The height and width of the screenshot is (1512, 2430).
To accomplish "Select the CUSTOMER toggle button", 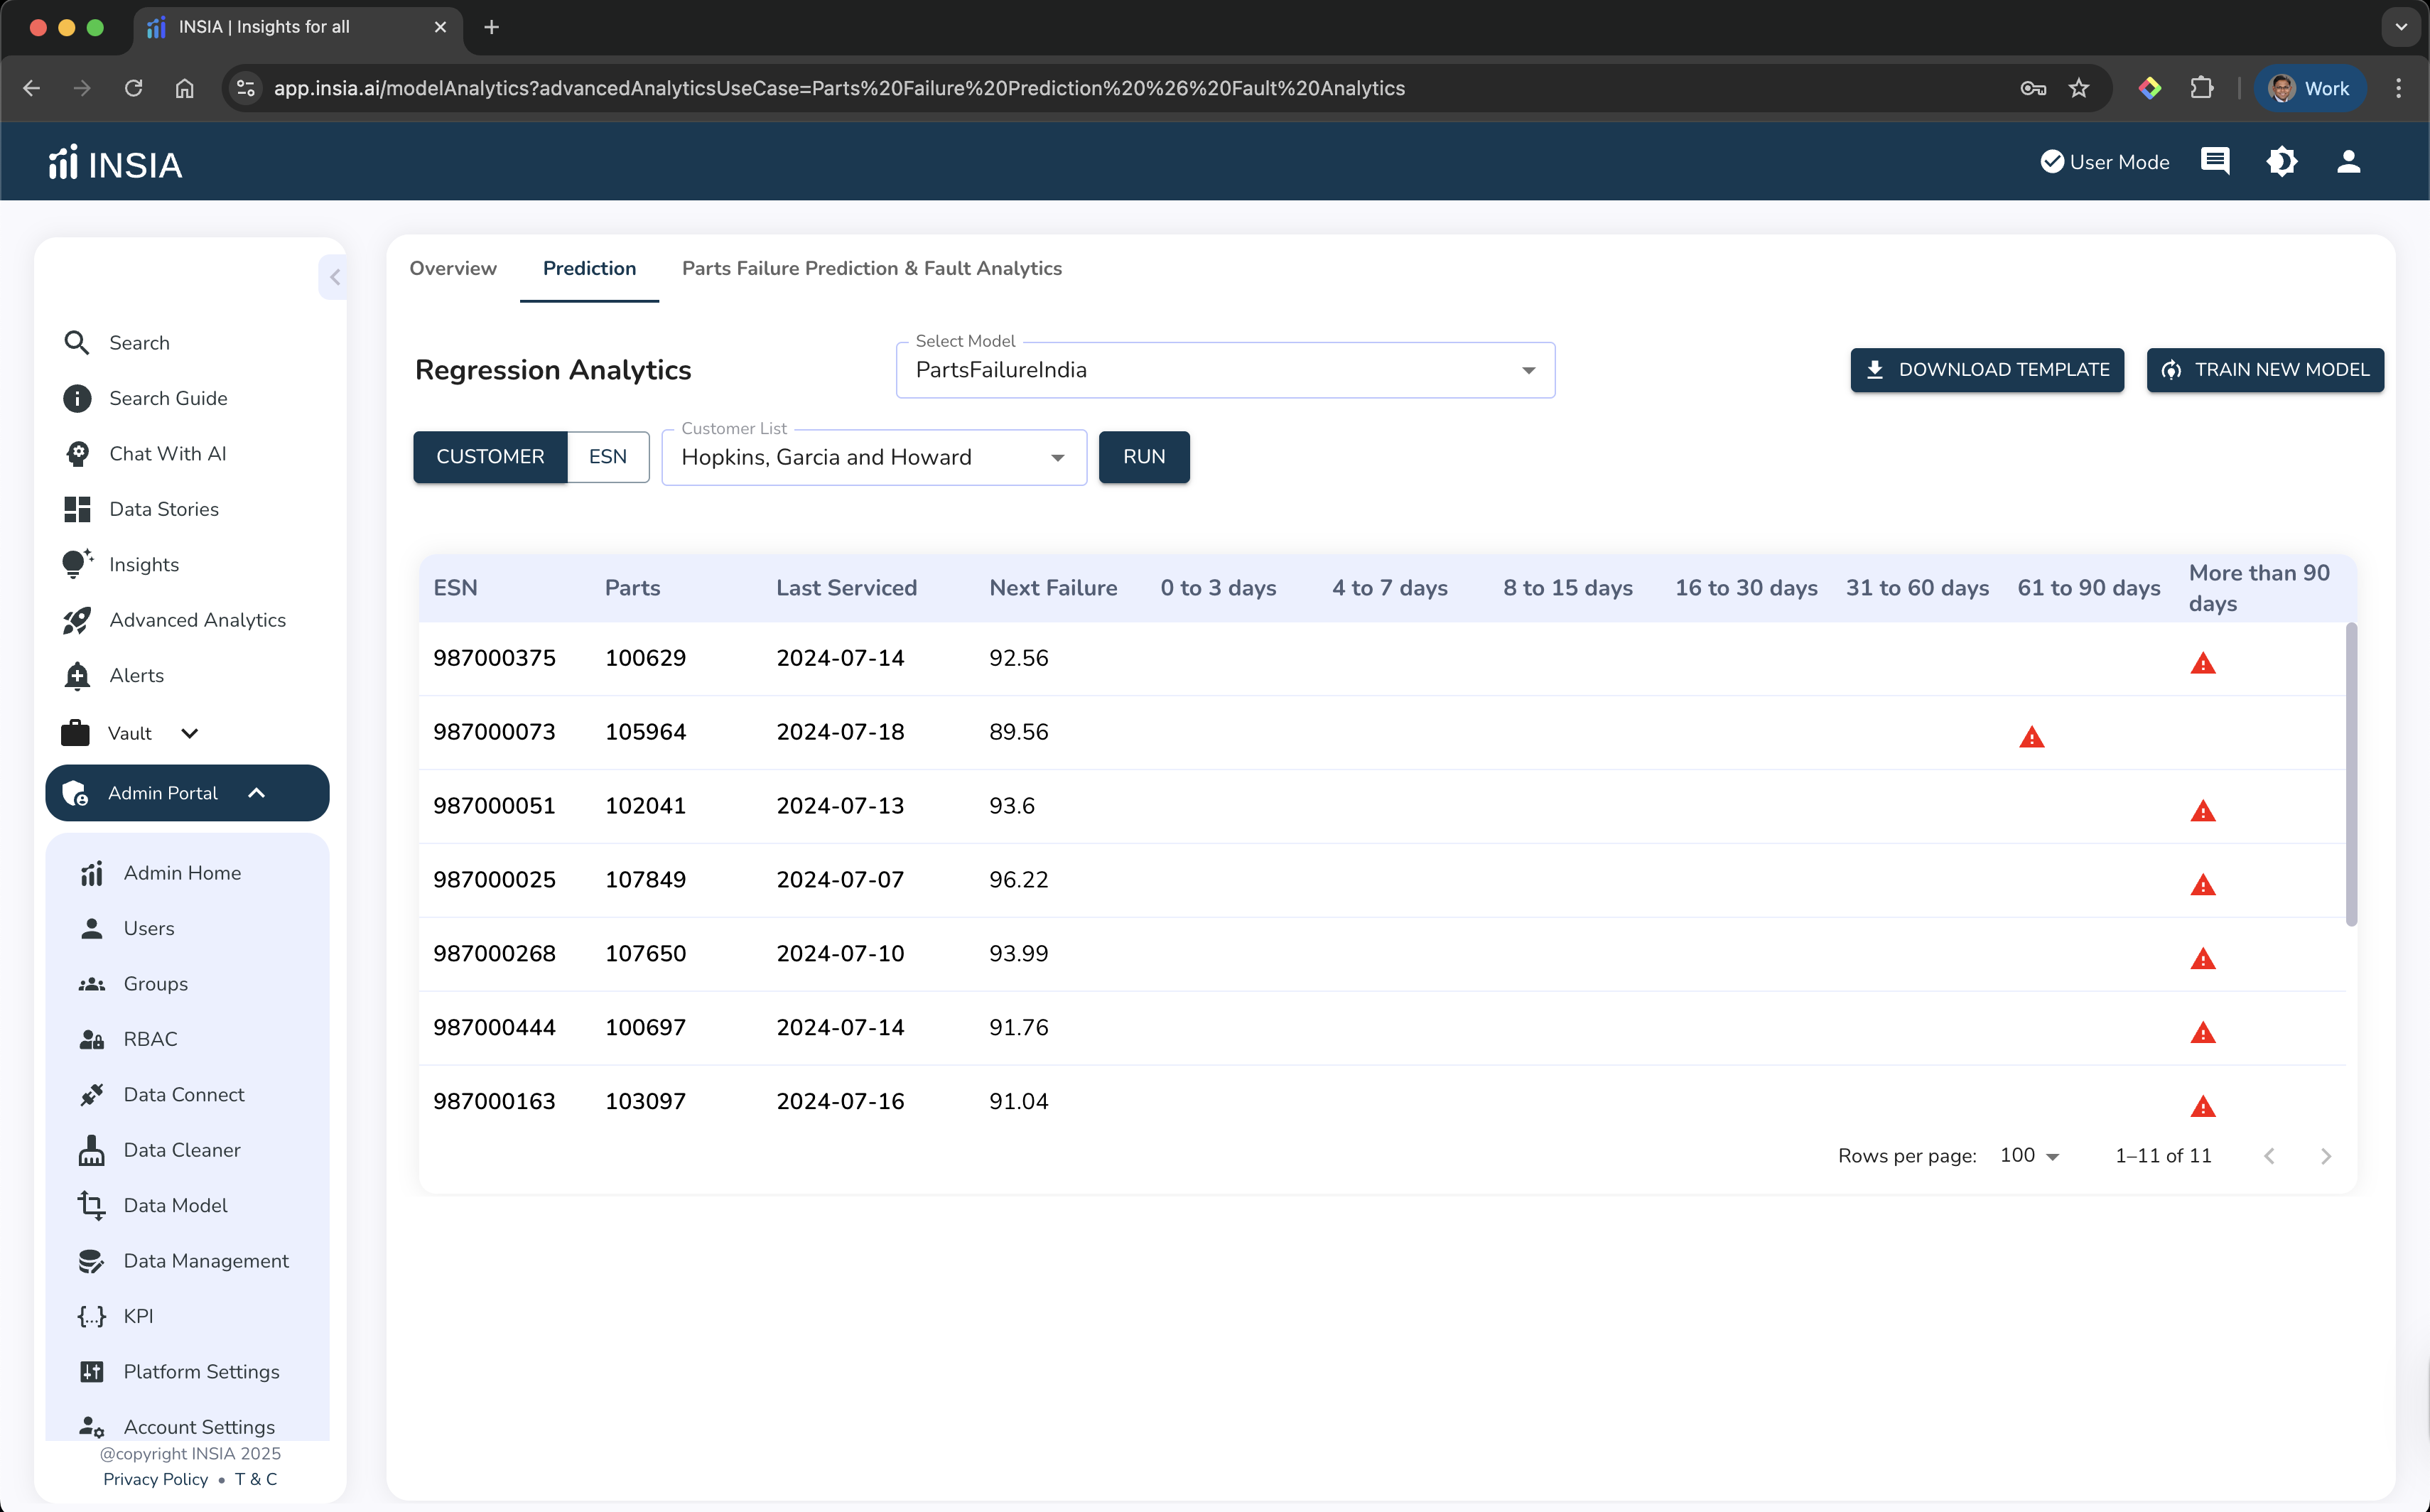I will pyautogui.click(x=490, y=457).
